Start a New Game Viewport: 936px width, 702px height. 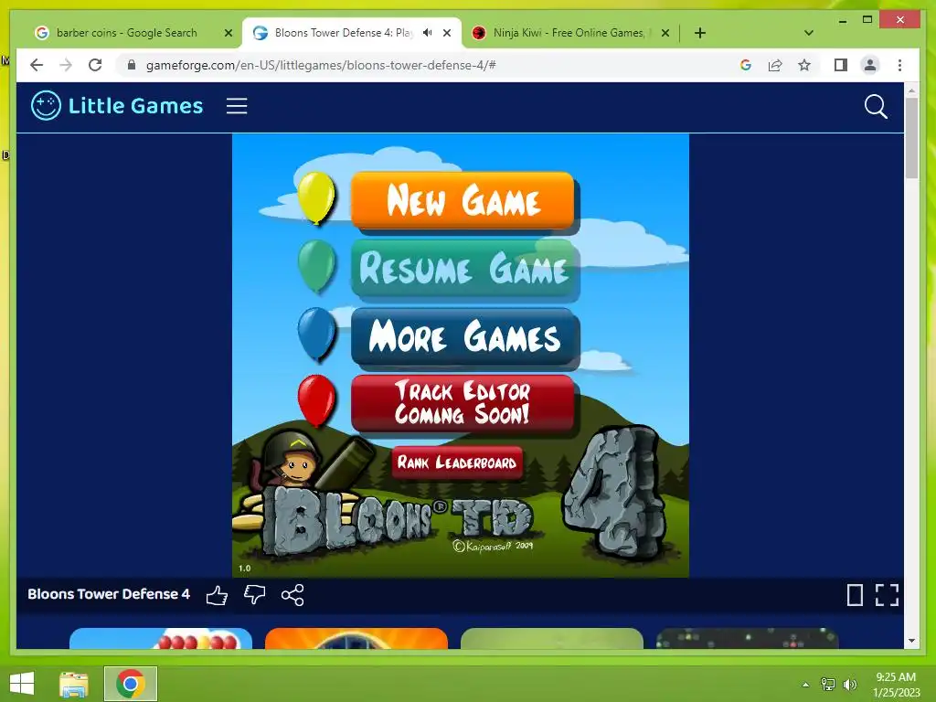click(463, 200)
